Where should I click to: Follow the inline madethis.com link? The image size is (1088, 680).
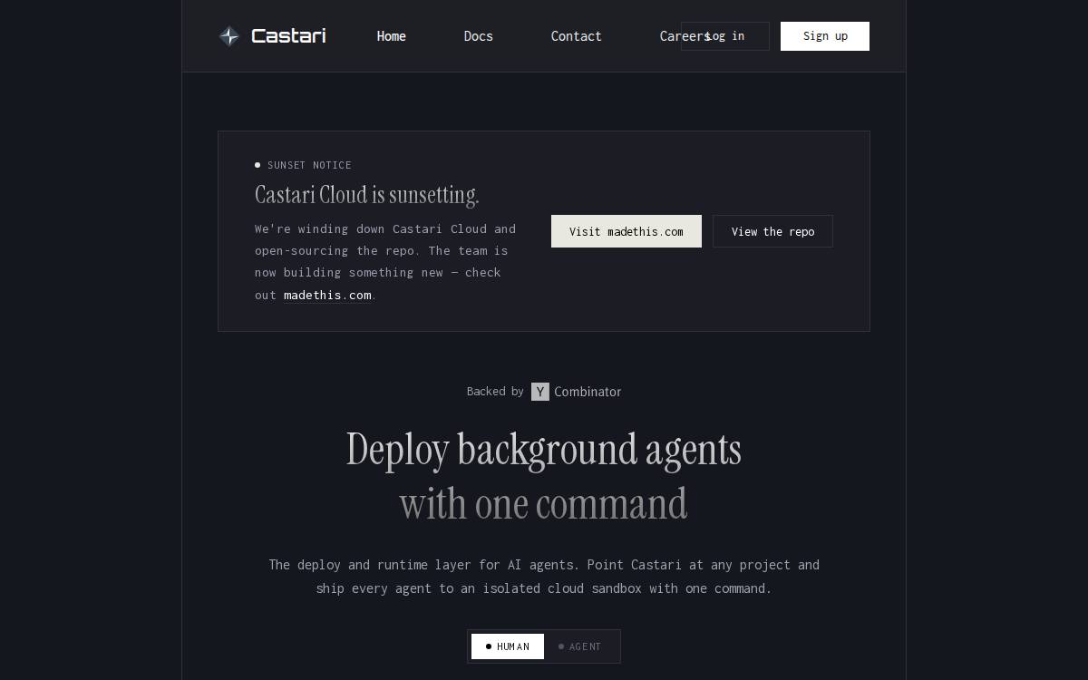coord(327,295)
